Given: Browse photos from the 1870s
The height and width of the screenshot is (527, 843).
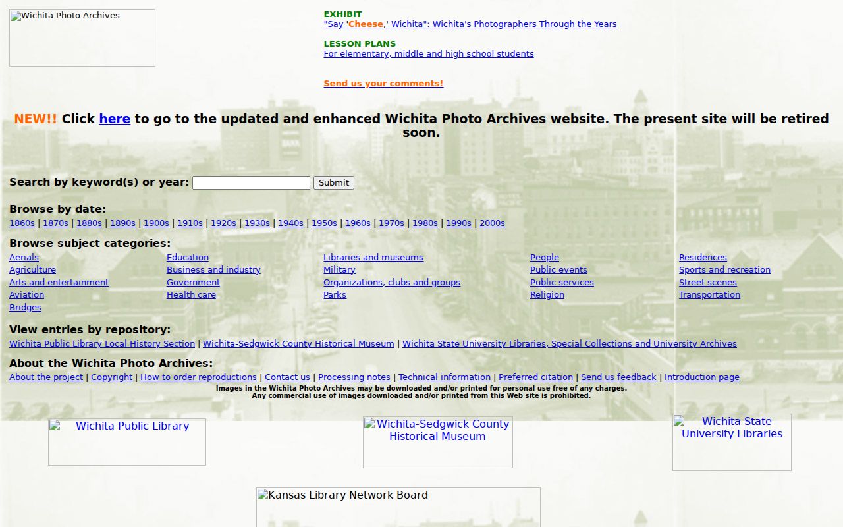Looking at the screenshot, I should click(x=55, y=223).
